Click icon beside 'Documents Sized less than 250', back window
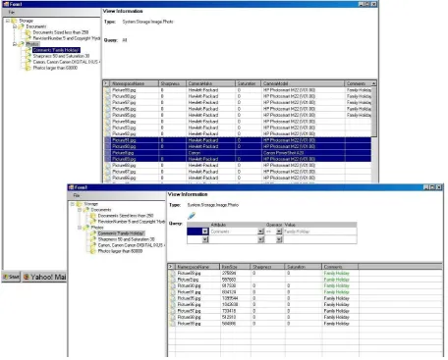 pyautogui.click(x=28, y=32)
